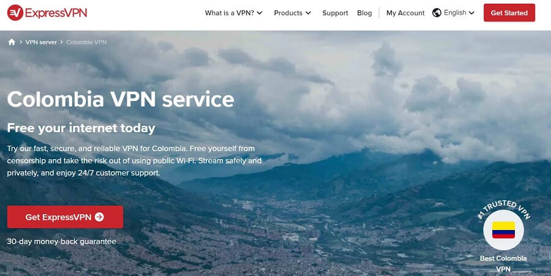
Task: Open the English language dropdown arrow
Action: (471, 13)
